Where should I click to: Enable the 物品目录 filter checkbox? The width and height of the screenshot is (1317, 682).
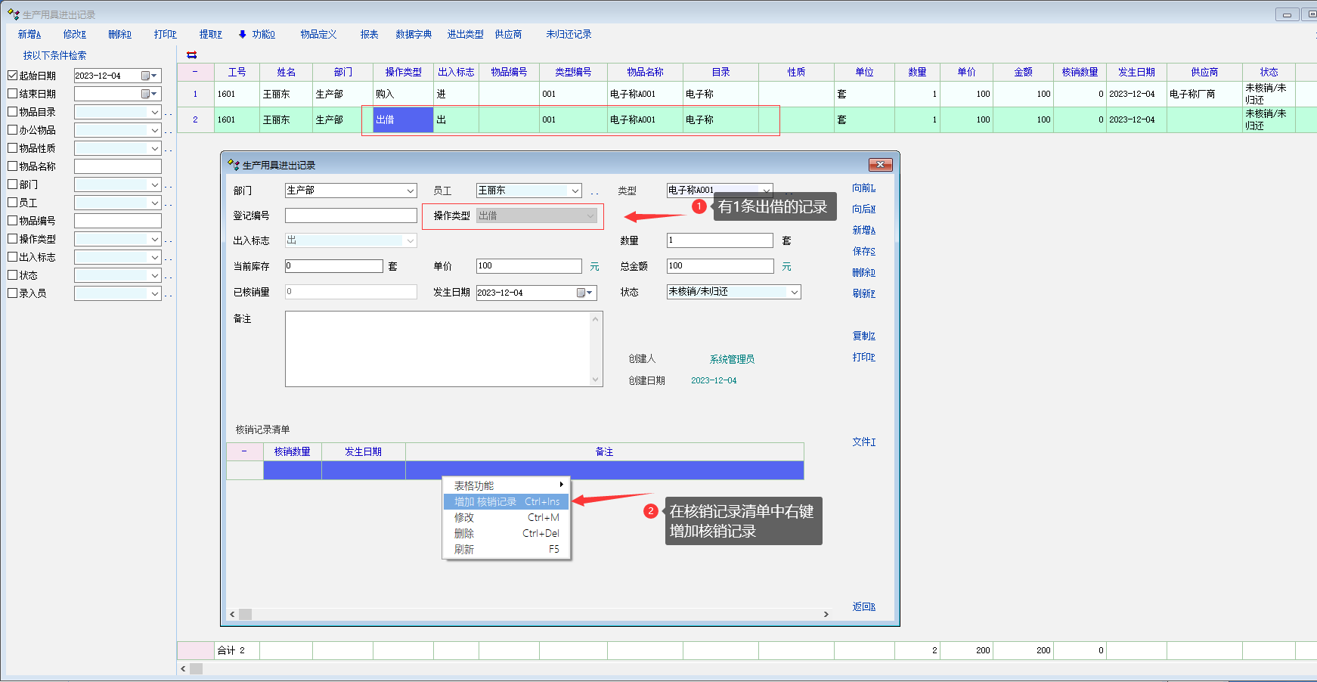13,112
